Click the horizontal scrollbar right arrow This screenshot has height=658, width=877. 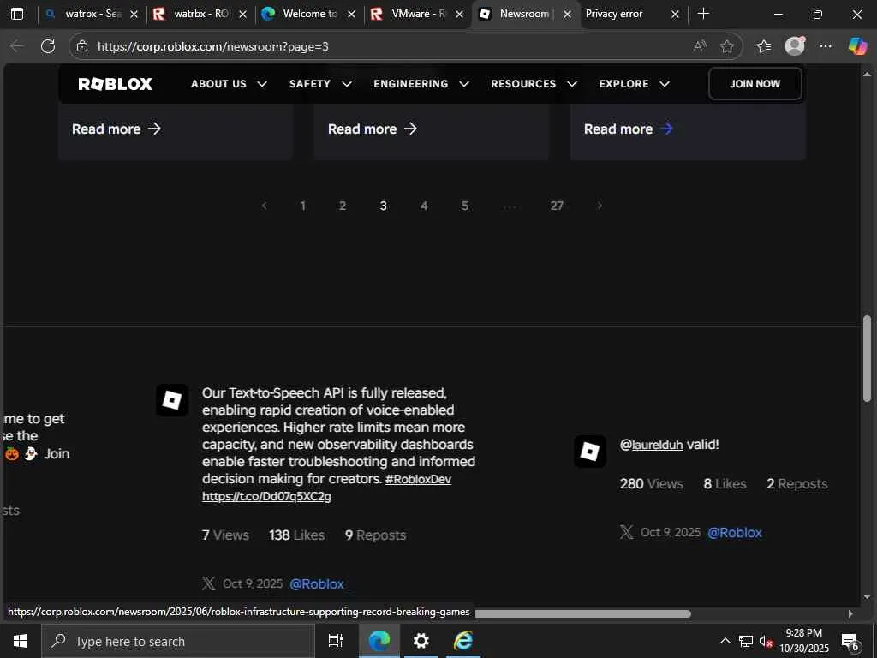tap(850, 613)
